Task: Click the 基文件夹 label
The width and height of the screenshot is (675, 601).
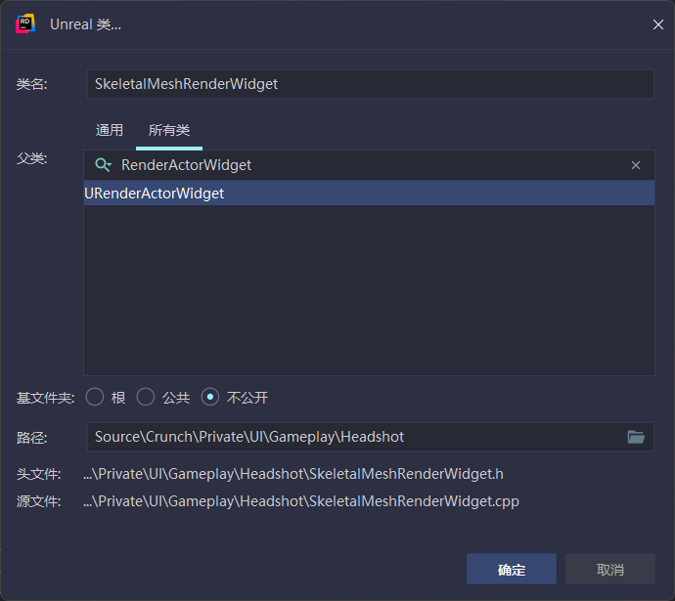Action: [x=46, y=398]
